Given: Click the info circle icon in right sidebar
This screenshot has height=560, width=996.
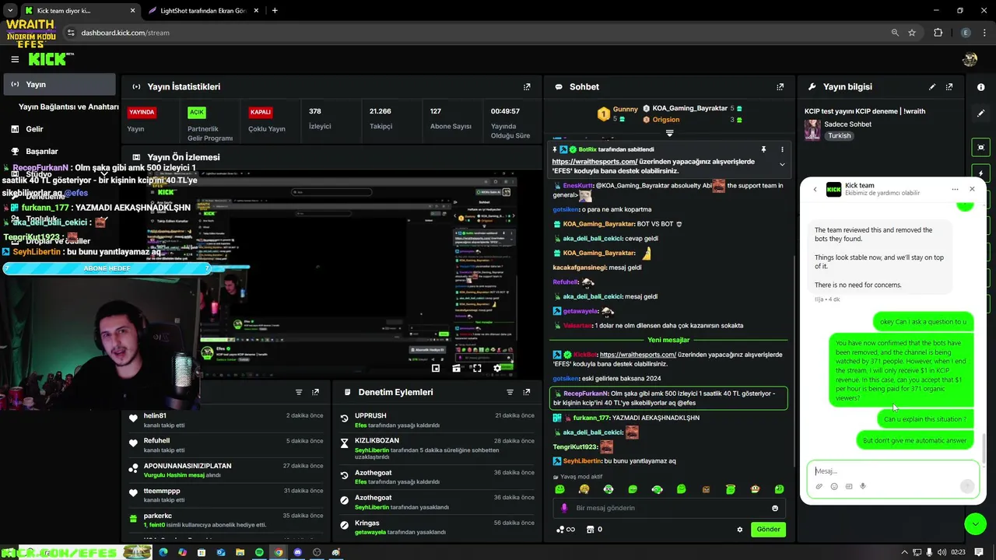Looking at the screenshot, I should [980, 87].
